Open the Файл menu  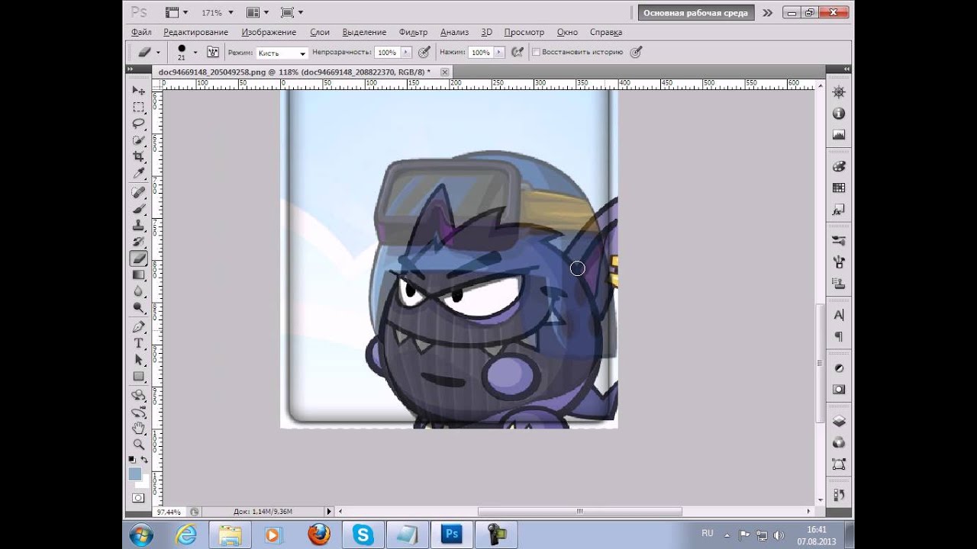(x=141, y=32)
